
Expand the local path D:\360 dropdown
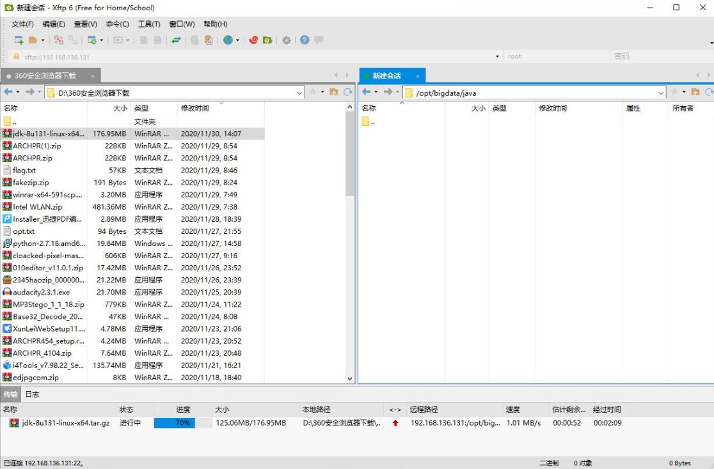pyautogui.click(x=299, y=93)
